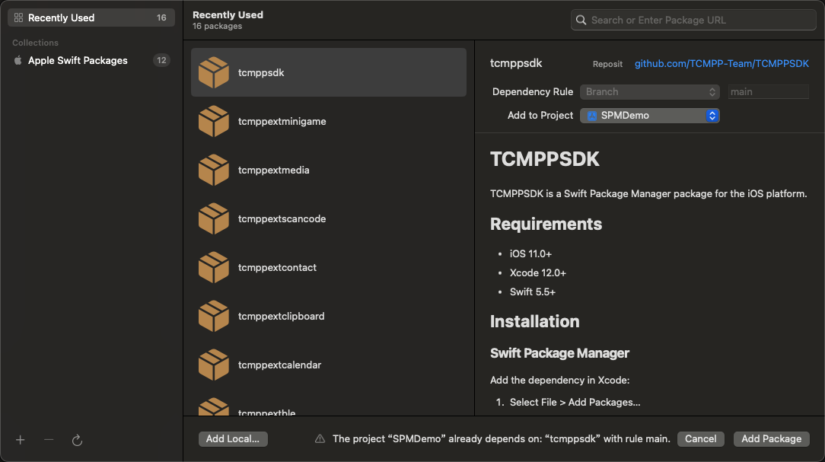Click the tcmppextmedia package icon
This screenshot has width=825, height=462.
[213, 170]
